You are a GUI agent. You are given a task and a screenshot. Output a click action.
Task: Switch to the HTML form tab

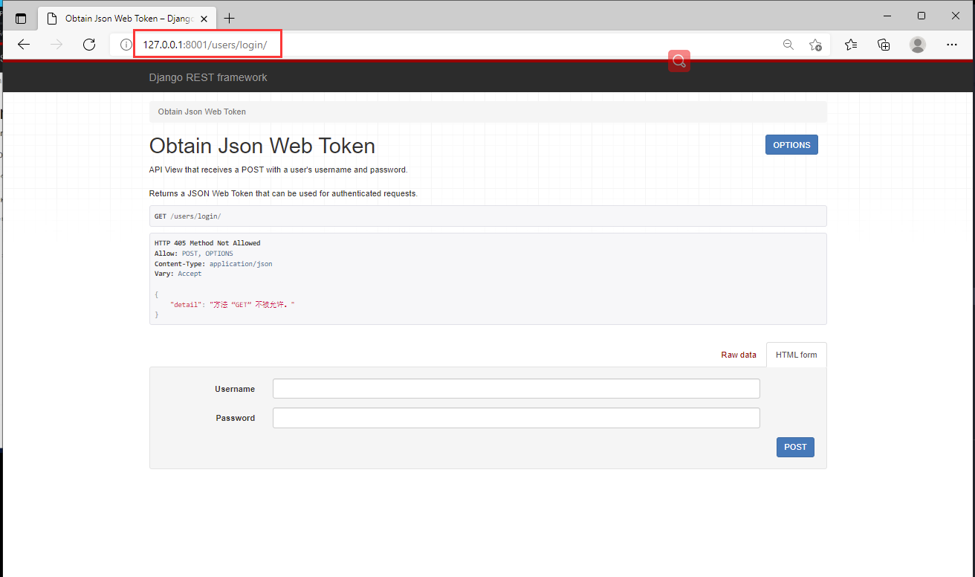[x=797, y=355]
